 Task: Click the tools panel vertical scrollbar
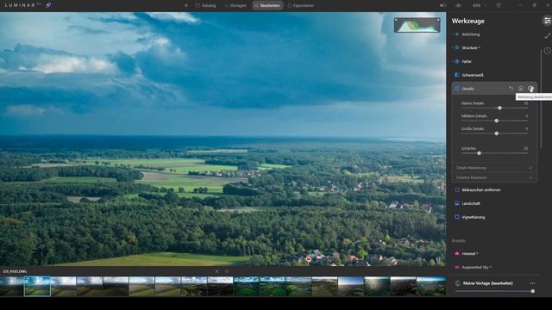tap(541, 98)
